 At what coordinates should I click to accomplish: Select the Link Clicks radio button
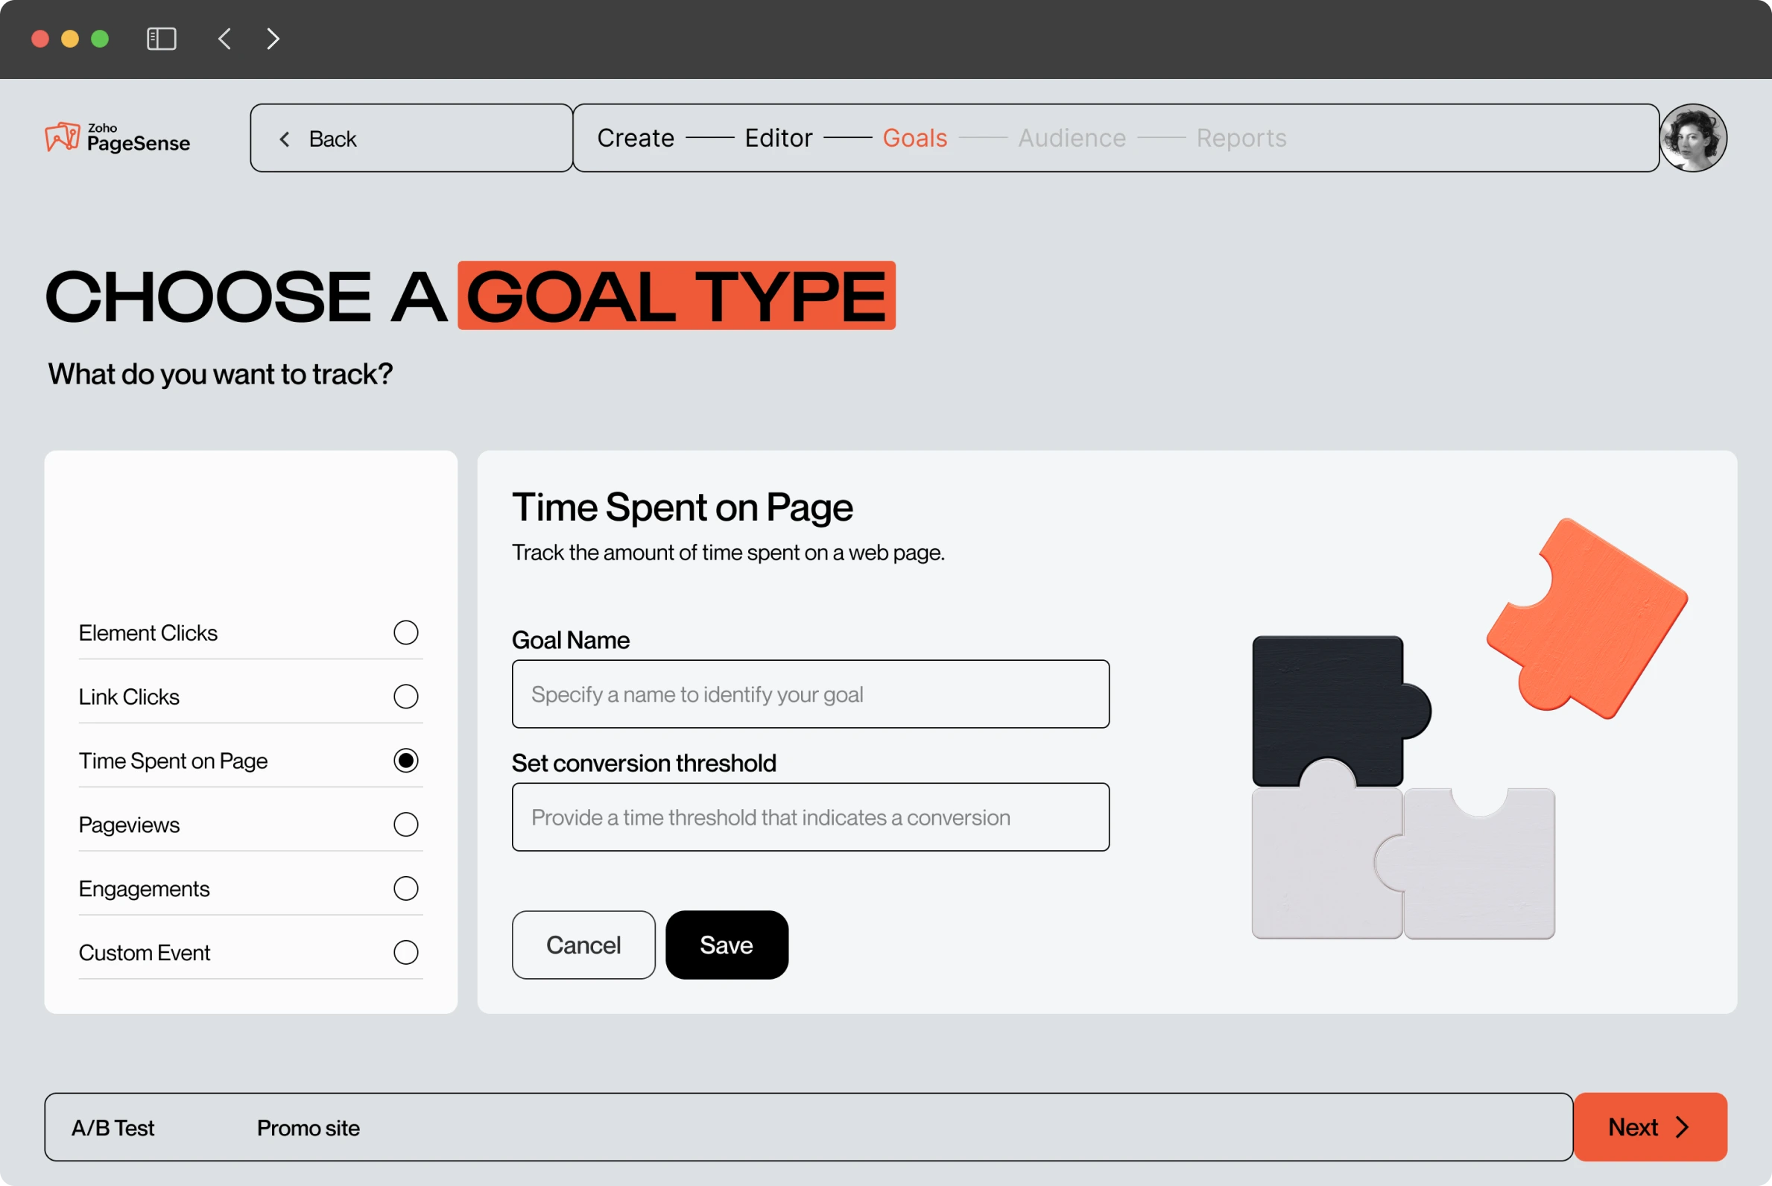(x=405, y=696)
